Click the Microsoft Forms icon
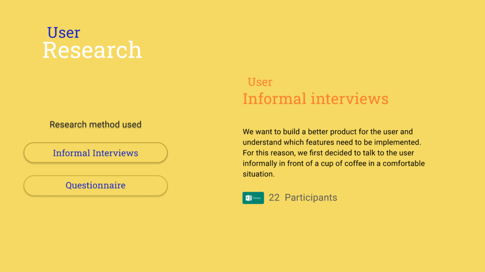The width and height of the screenshot is (485, 272). coord(253,198)
